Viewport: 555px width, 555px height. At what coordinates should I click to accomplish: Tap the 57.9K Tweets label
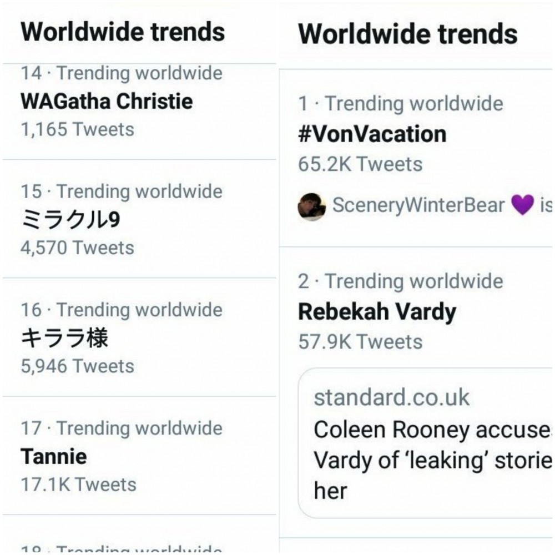point(360,342)
